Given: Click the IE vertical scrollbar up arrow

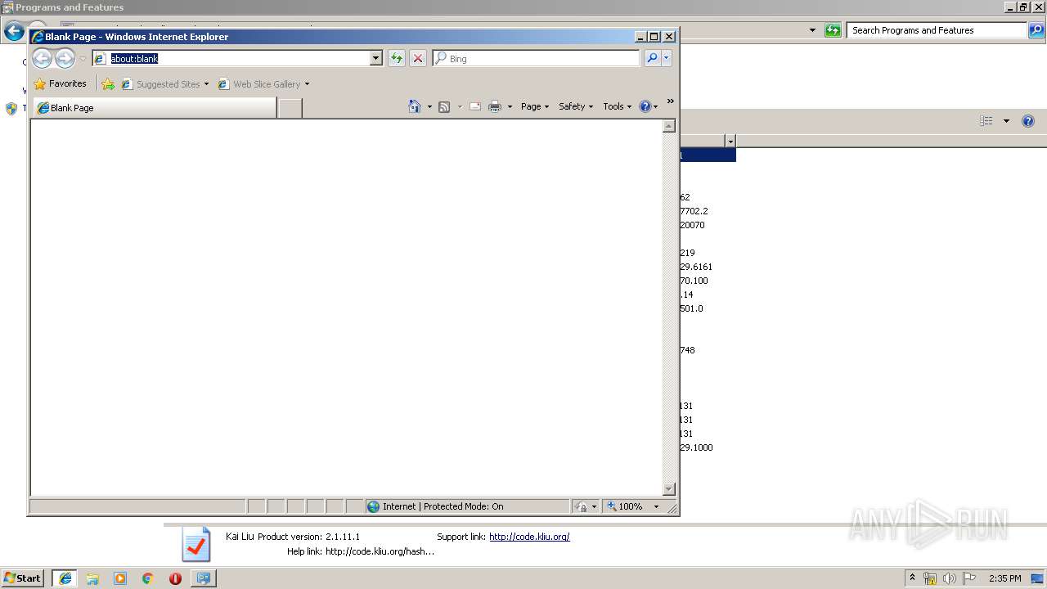Looking at the screenshot, I should coord(668,126).
